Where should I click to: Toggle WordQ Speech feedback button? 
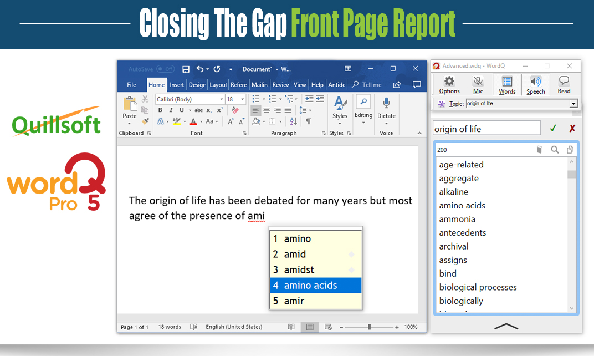(x=536, y=85)
